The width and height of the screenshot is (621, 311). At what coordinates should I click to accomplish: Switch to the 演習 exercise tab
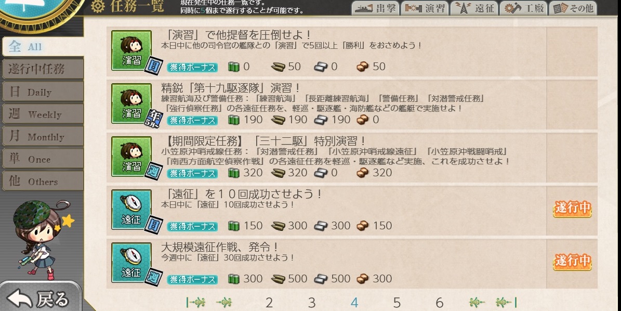(425, 8)
